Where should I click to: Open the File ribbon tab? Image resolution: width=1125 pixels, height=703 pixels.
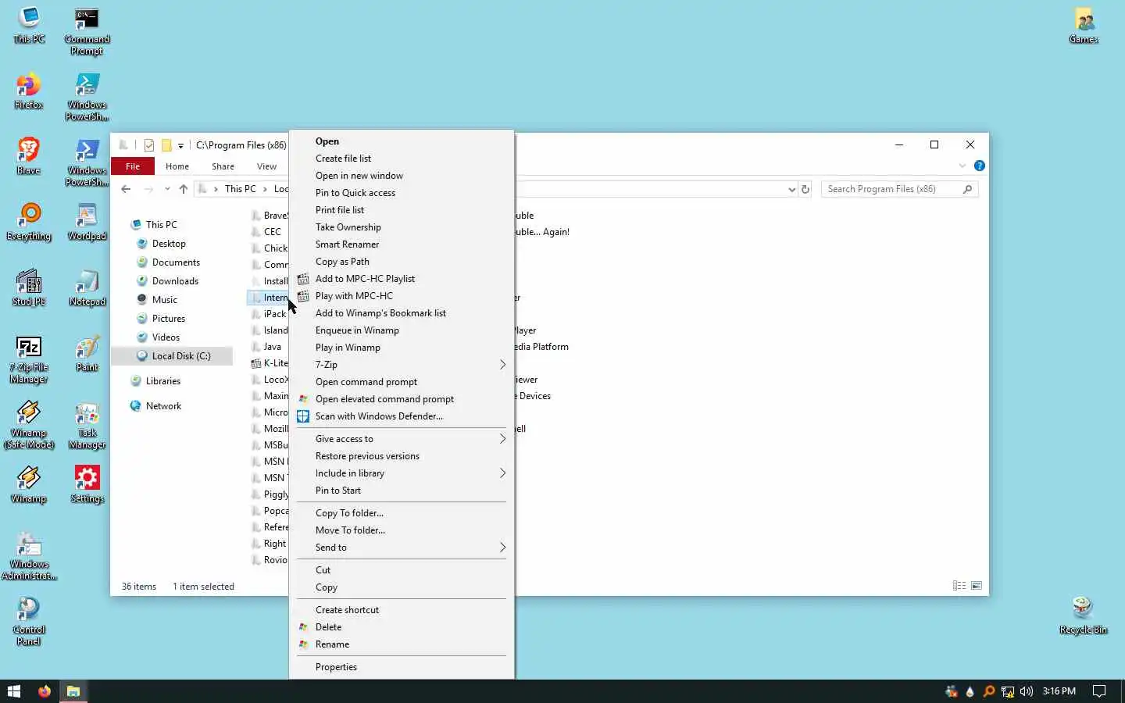click(x=133, y=166)
